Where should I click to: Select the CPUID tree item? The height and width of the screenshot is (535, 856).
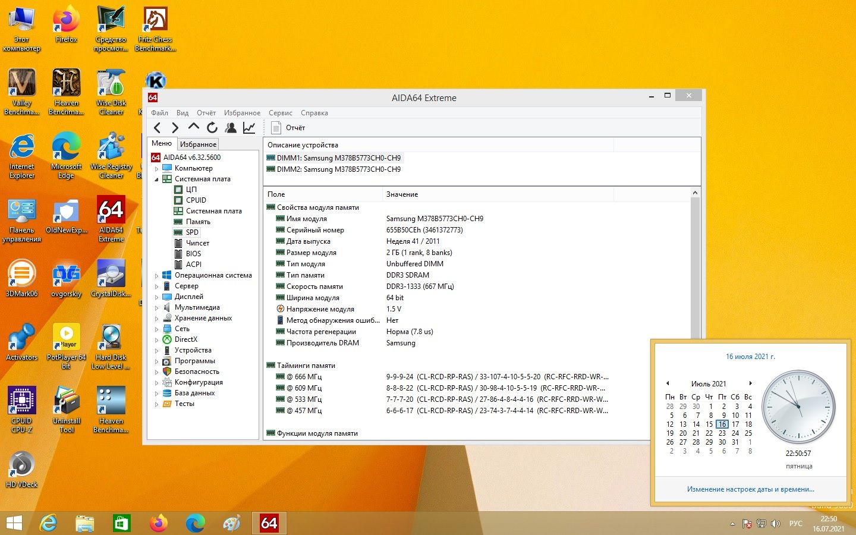[x=196, y=200]
